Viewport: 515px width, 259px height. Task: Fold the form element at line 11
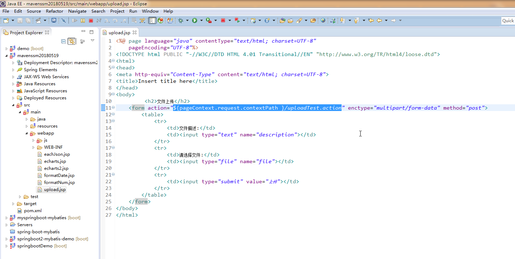point(113,108)
